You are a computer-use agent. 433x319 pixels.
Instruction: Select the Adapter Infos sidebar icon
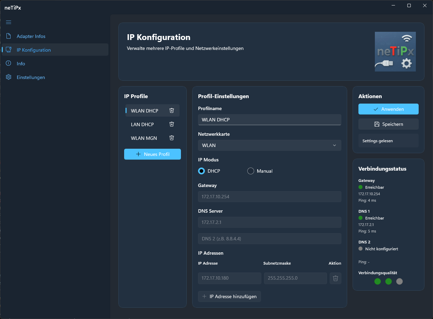click(x=8, y=36)
